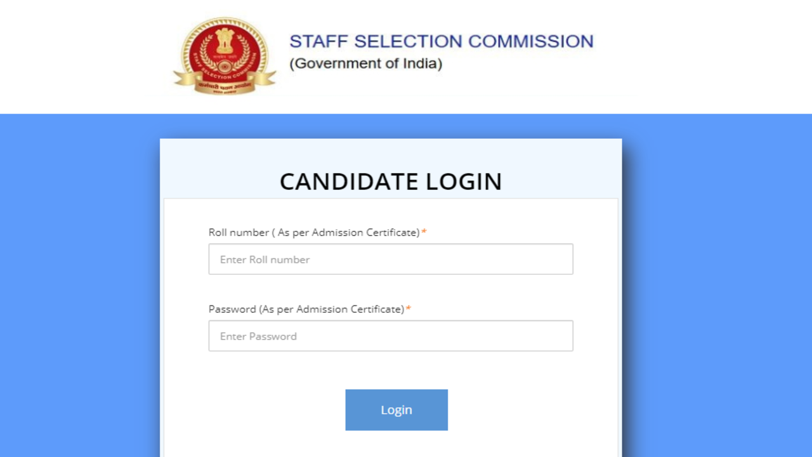Screen dimensions: 812x457
Task: Click the blue background right of the form
Action: (x=717, y=286)
